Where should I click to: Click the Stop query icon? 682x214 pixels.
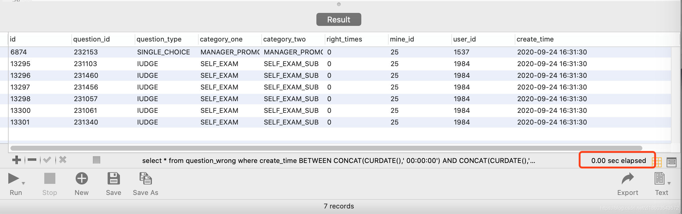coord(50,179)
